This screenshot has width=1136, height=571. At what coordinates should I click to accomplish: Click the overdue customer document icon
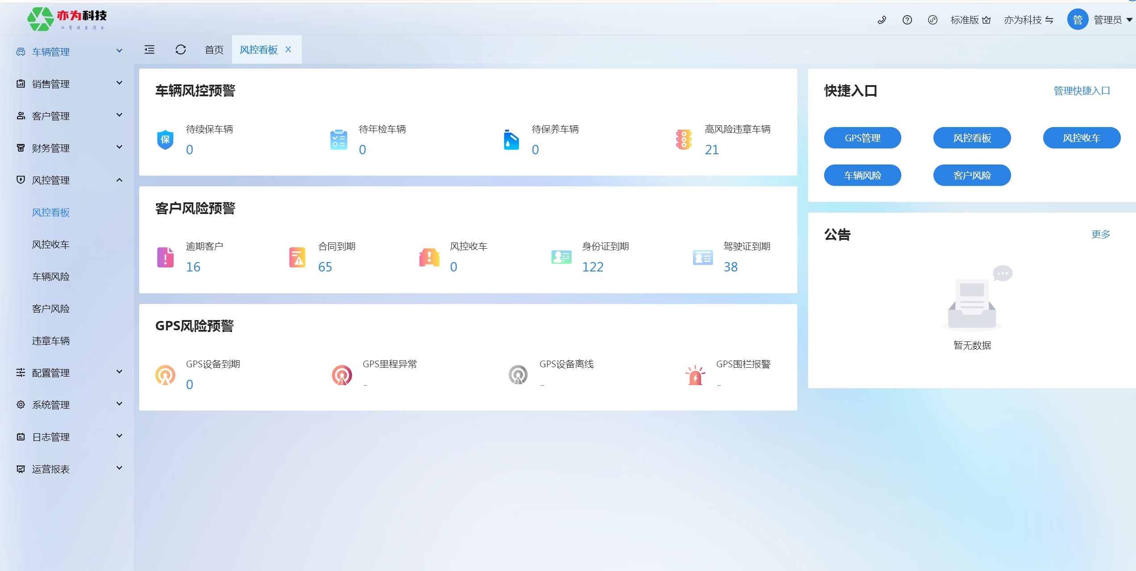tap(165, 257)
